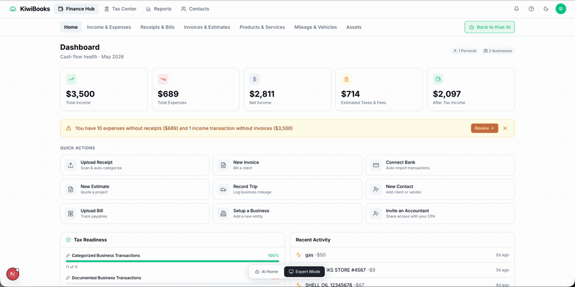This screenshot has width=575, height=287.
Task: Click the New Invoice document icon
Action: [223, 165]
